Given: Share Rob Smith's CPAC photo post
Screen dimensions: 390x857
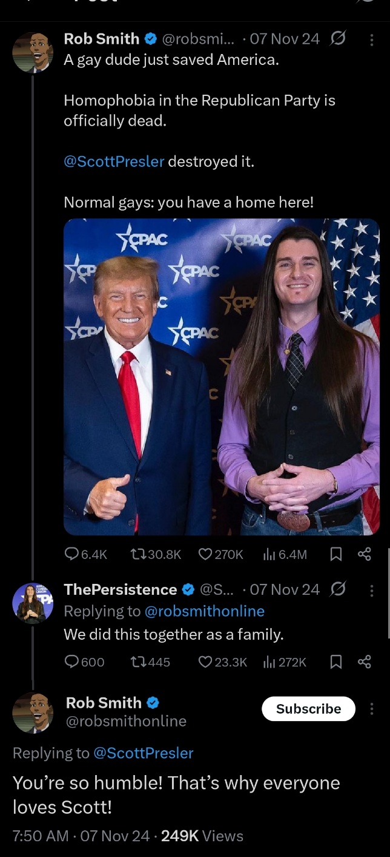Looking at the screenshot, I should click(x=364, y=554).
